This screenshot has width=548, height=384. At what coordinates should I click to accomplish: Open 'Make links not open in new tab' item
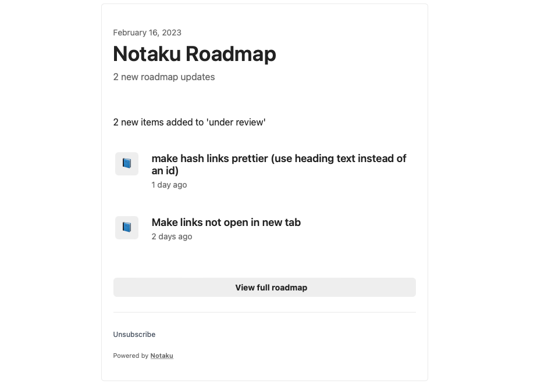click(x=226, y=222)
